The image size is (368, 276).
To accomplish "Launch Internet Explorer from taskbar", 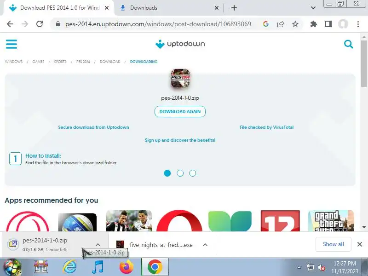I will tap(70, 267).
